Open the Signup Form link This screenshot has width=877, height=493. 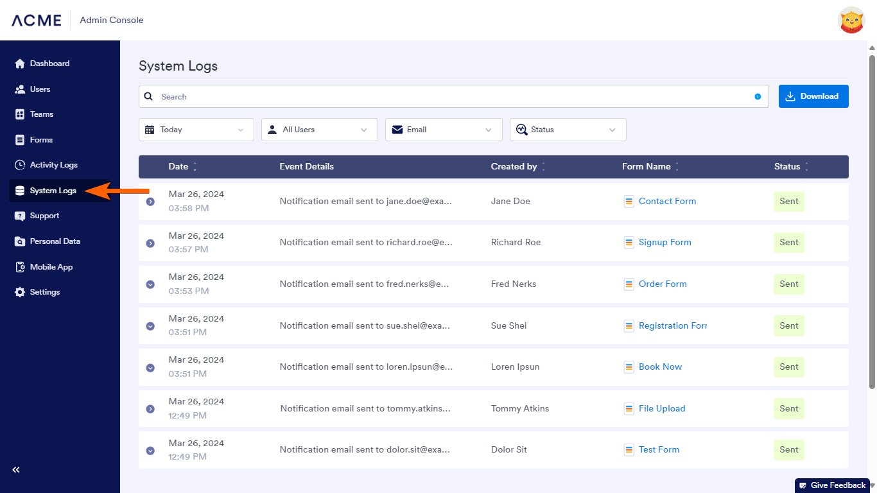point(664,243)
